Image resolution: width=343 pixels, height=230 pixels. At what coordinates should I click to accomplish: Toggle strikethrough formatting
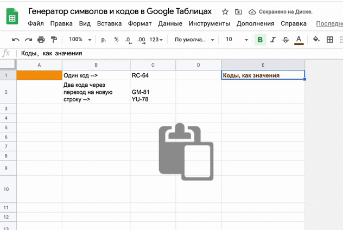(285, 40)
